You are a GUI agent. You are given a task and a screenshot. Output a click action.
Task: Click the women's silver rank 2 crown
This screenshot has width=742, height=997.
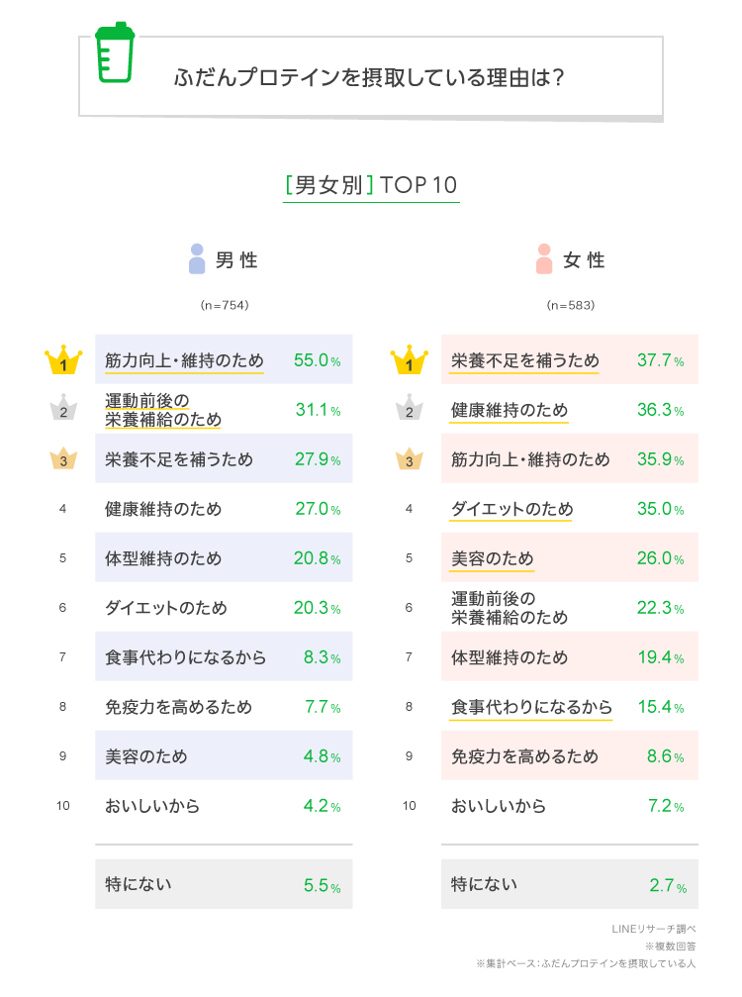click(x=409, y=410)
